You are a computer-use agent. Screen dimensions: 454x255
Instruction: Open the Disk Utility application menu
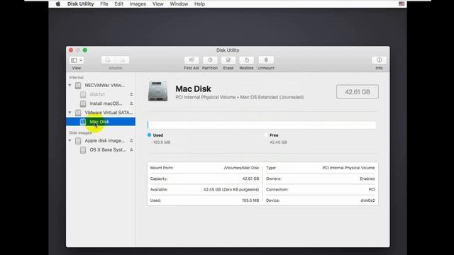[x=80, y=4]
